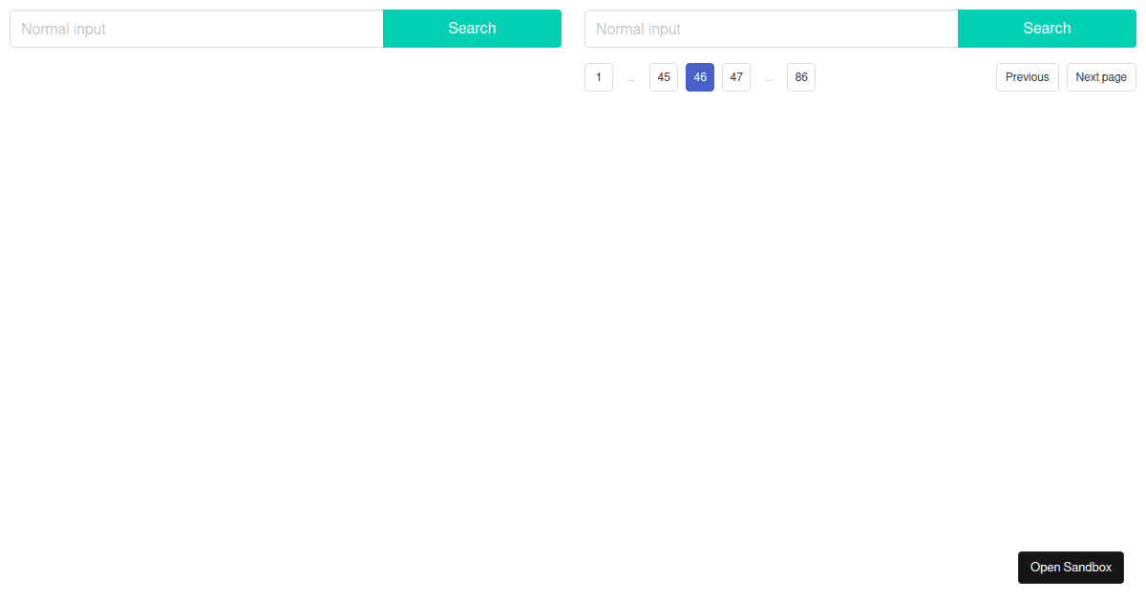Select page 45 in the pagination
Image resolution: width=1146 pixels, height=601 pixels.
point(664,77)
